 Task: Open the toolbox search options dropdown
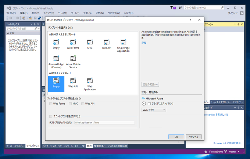[x=39, y=29]
